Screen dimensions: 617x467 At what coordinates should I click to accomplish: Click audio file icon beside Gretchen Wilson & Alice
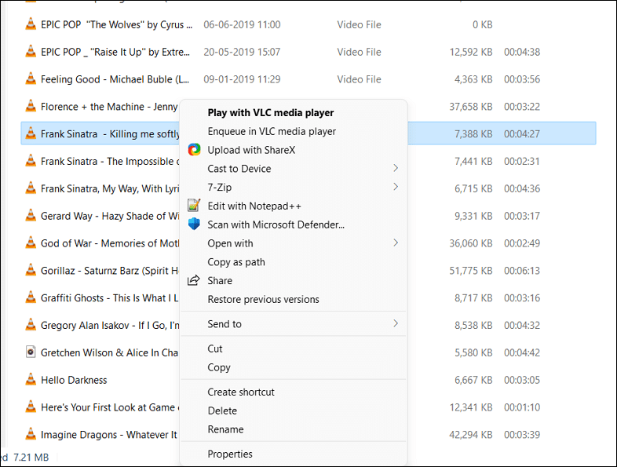(x=31, y=352)
